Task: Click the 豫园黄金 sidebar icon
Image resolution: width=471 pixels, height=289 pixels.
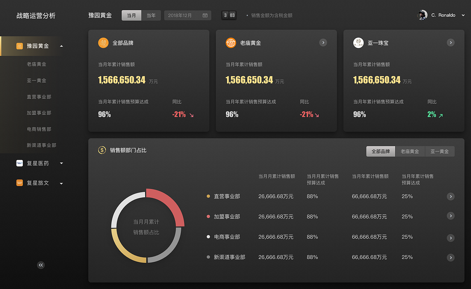Action: [19, 46]
